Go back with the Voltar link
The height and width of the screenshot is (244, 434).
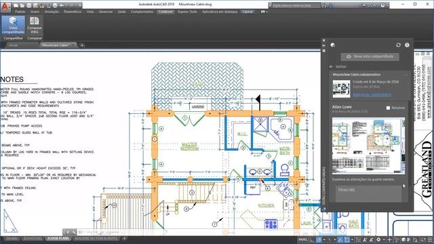pos(338,66)
